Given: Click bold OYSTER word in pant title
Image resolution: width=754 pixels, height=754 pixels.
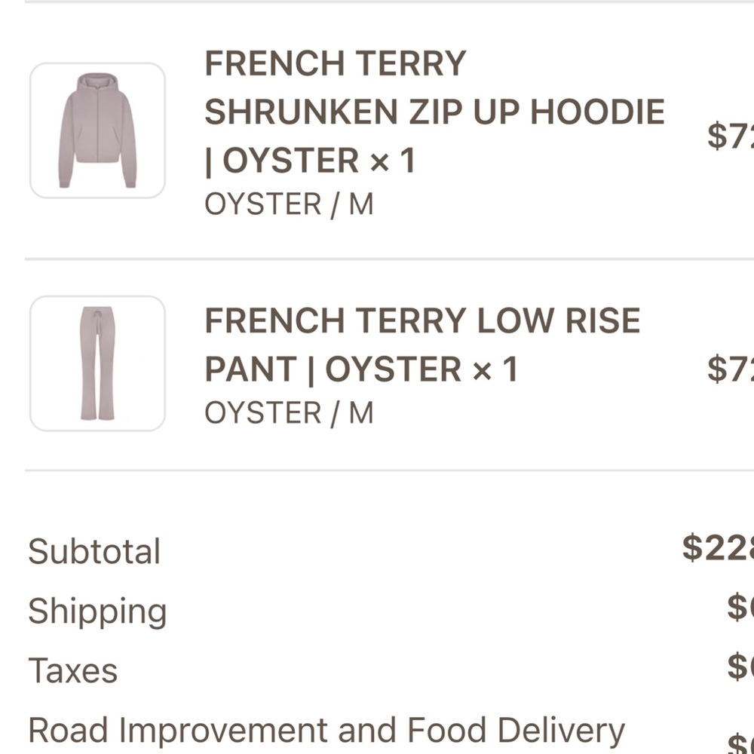Looking at the screenshot, I should 394,369.
